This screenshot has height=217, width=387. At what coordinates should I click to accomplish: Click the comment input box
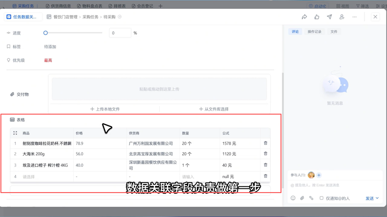(335, 185)
